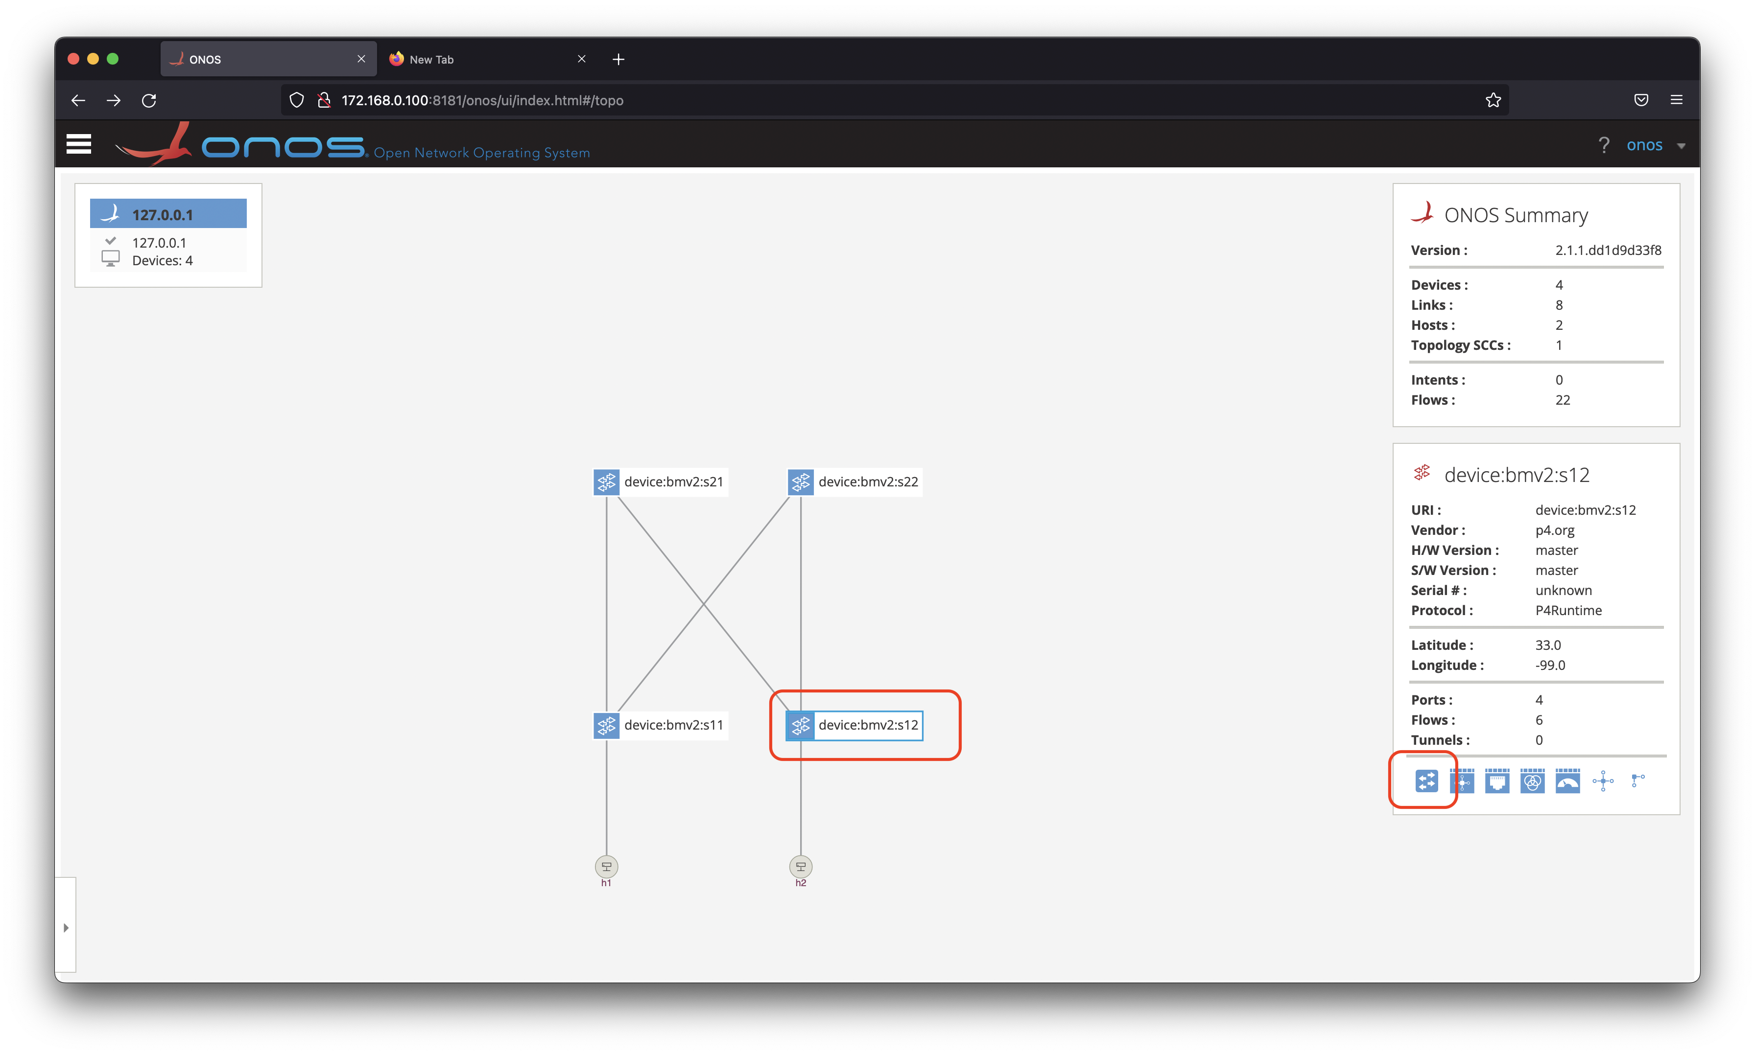
Task: Click the Vendor value p4.org
Action: [x=1554, y=530]
